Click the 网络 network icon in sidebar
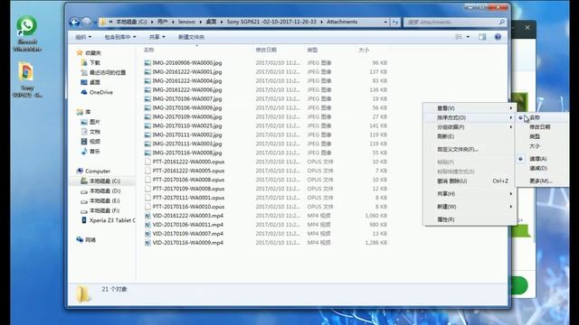This screenshot has height=325, width=579. click(80, 239)
